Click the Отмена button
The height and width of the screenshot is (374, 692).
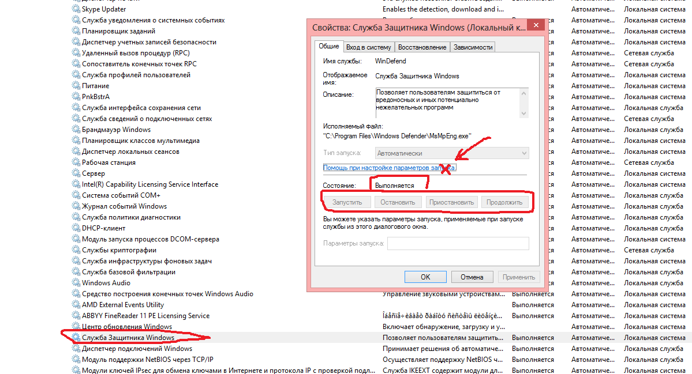(472, 277)
